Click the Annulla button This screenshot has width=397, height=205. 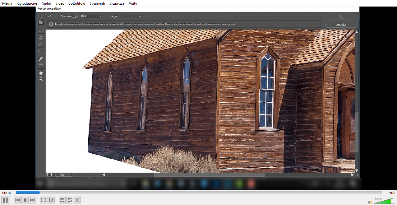point(341,25)
